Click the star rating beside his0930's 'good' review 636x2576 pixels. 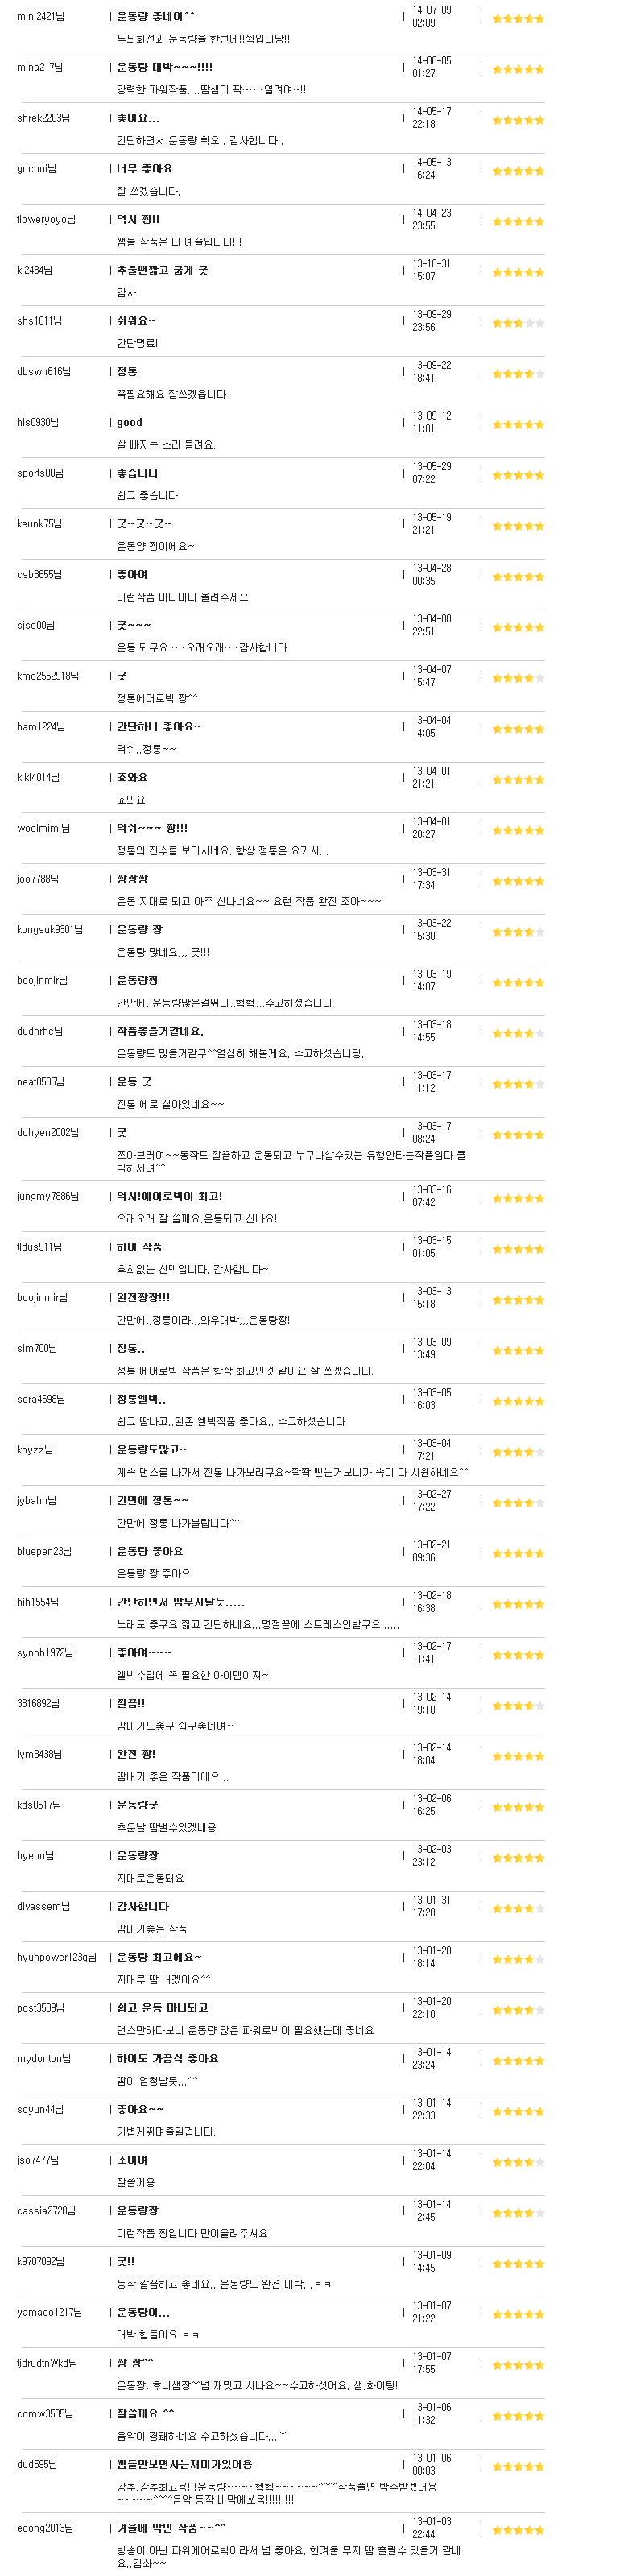pyautogui.click(x=518, y=425)
